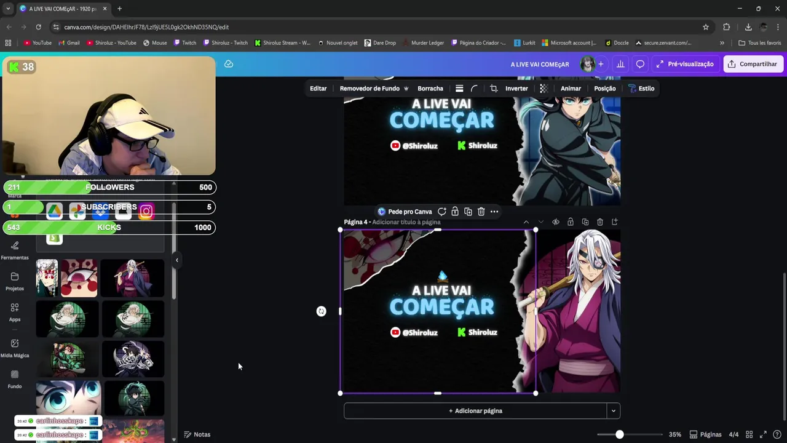Delete Página 4 with trash icon
Image resolution: width=787 pixels, height=443 pixels.
click(x=600, y=222)
